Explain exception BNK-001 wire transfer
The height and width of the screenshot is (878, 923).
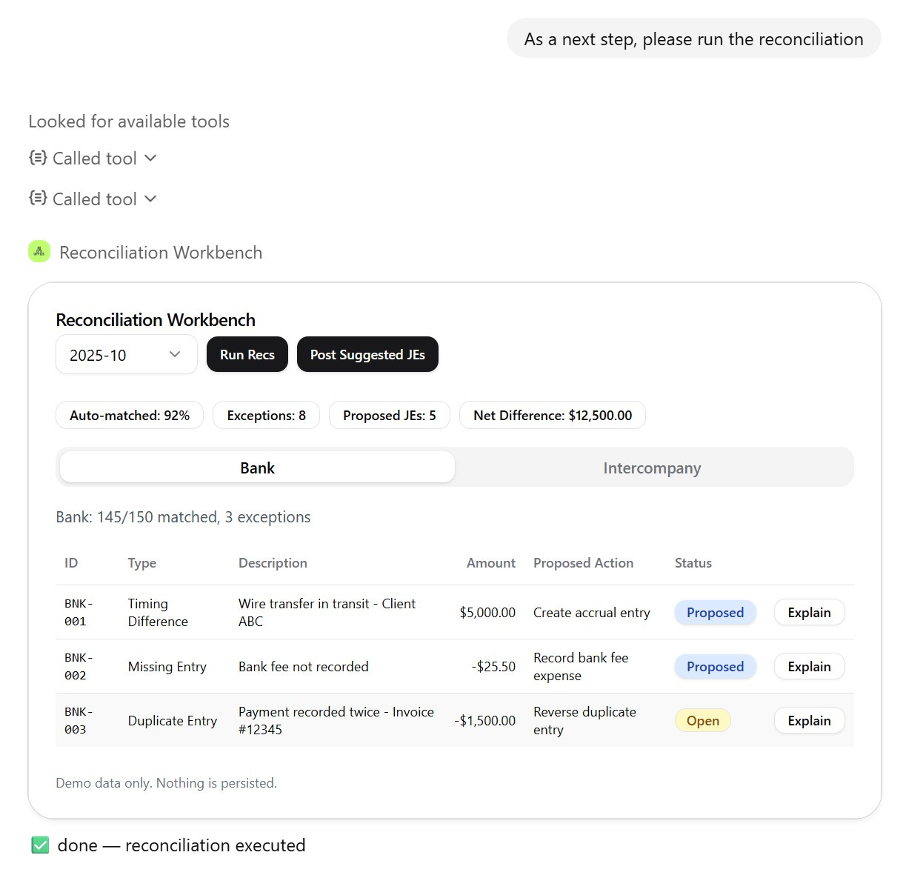[809, 613]
